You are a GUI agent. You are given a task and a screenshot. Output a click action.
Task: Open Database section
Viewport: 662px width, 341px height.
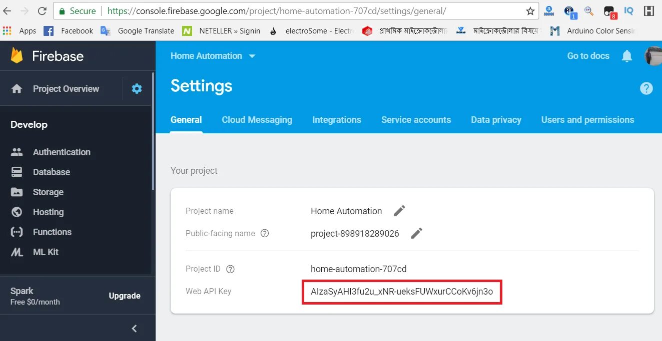(x=52, y=172)
